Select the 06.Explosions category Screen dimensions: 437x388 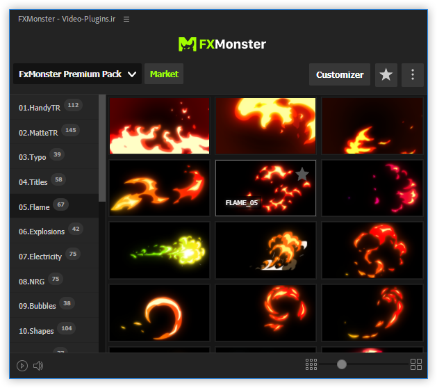54,232
